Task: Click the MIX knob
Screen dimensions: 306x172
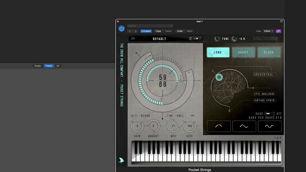Action: pyautogui.click(x=173, y=126)
